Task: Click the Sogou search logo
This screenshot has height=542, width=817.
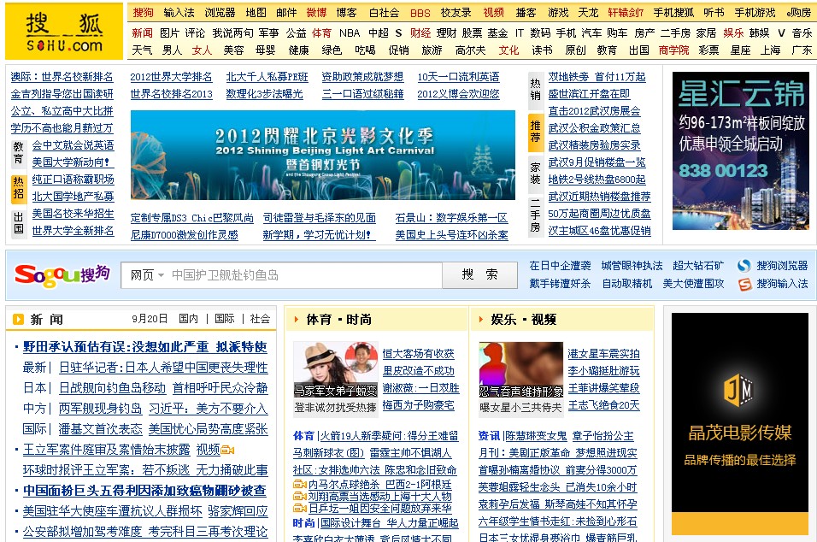Action: coord(62,274)
